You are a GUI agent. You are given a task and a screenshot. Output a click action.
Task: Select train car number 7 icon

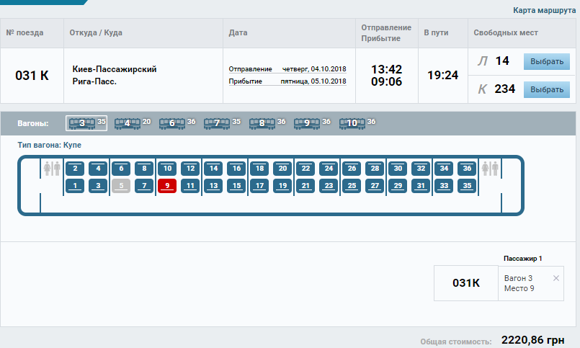216,123
